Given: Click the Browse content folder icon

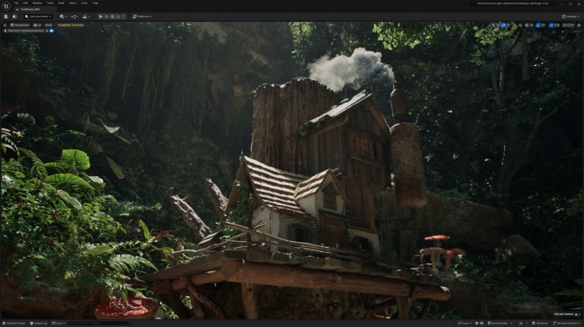Looking at the screenshot, I should click(x=15, y=17).
